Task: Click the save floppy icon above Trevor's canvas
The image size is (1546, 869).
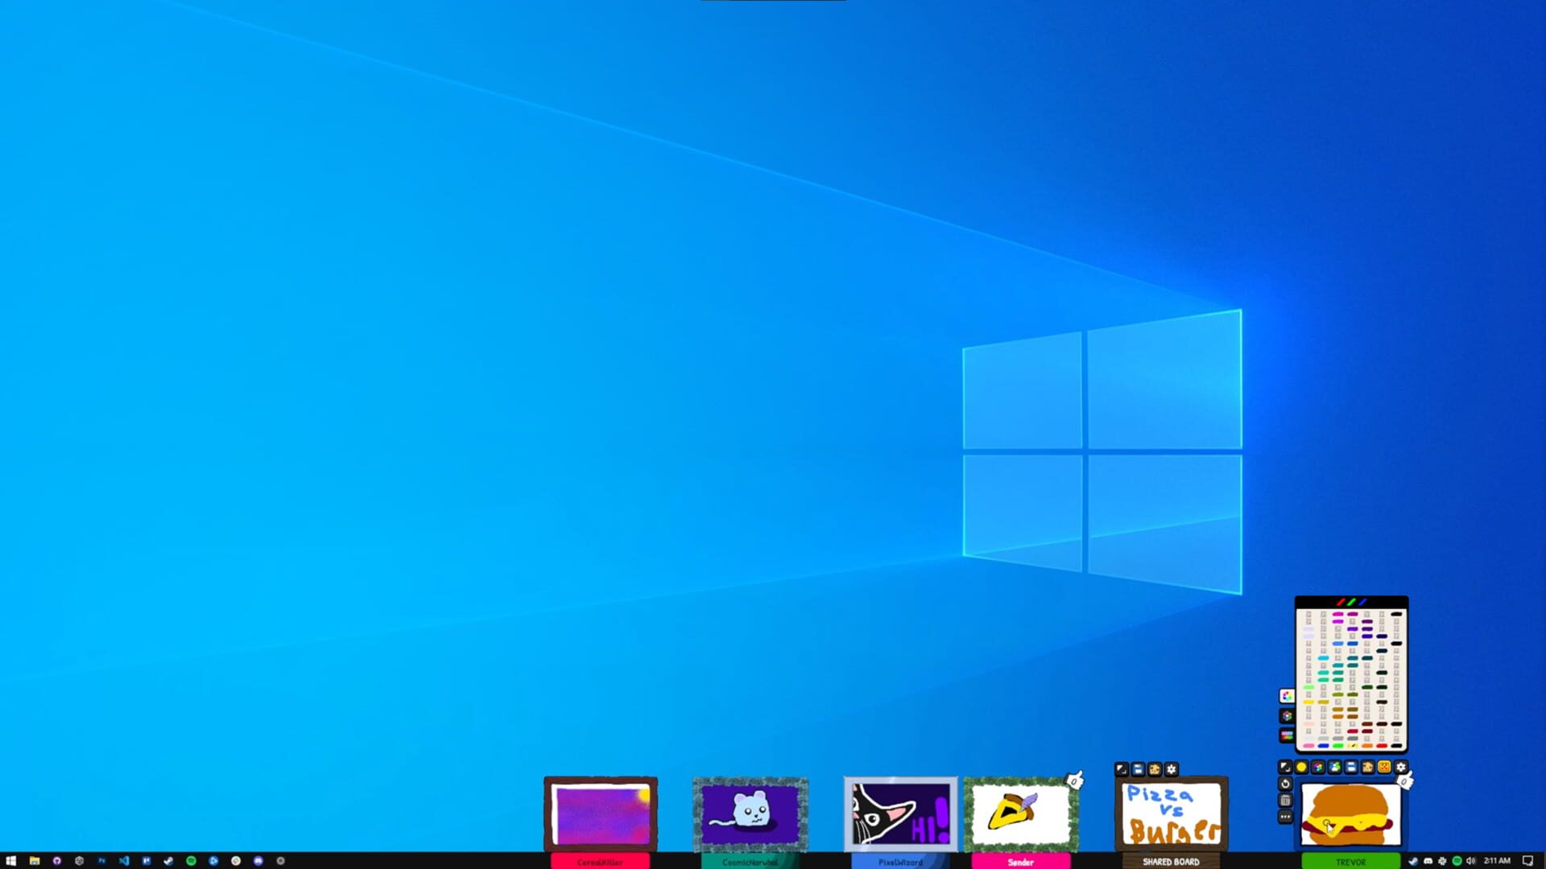Action: [x=1351, y=767]
